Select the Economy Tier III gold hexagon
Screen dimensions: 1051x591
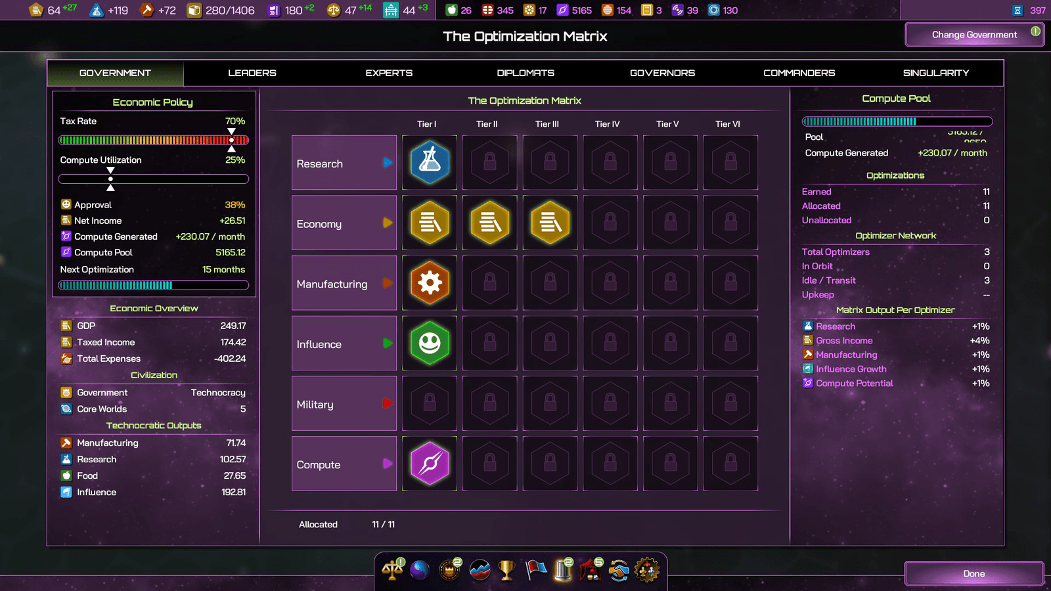tap(550, 223)
